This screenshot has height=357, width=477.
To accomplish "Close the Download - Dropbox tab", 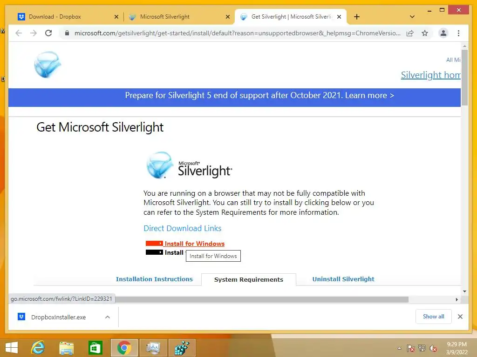I will point(116,17).
